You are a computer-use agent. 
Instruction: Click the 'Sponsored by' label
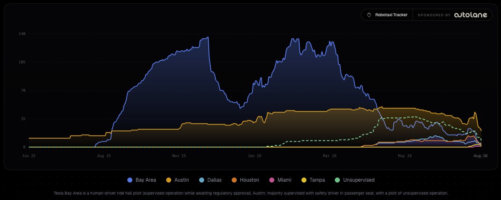tap(434, 15)
